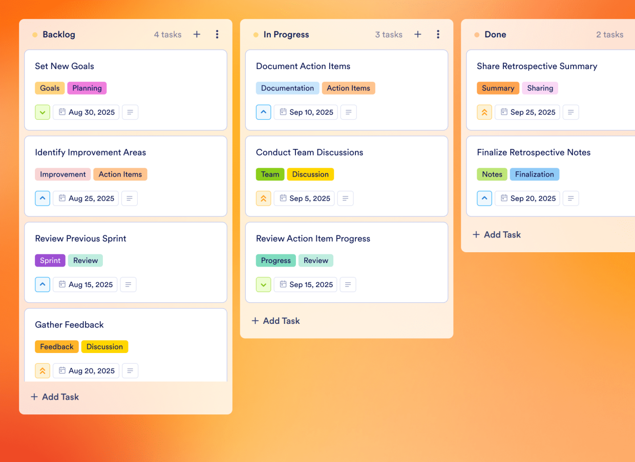Click the Sep 15, 2025 due date field
Viewport: 635px width, 462px height.
305,284
